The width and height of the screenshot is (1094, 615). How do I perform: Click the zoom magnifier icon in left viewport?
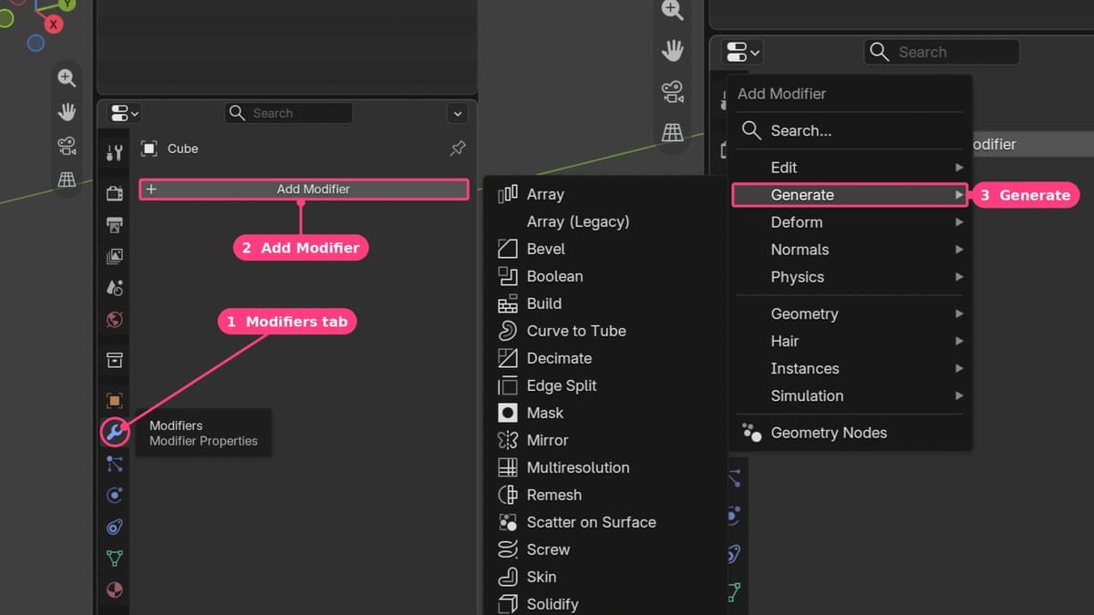coord(67,78)
